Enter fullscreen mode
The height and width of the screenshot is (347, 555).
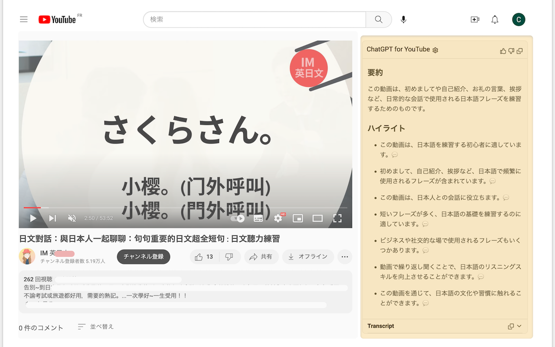pyautogui.click(x=337, y=218)
